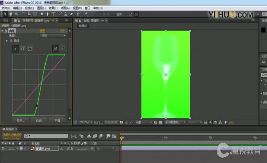Viewport: 267px width, 163px height.
Task: Toggle transparency grid in the viewer
Action: (160, 122)
